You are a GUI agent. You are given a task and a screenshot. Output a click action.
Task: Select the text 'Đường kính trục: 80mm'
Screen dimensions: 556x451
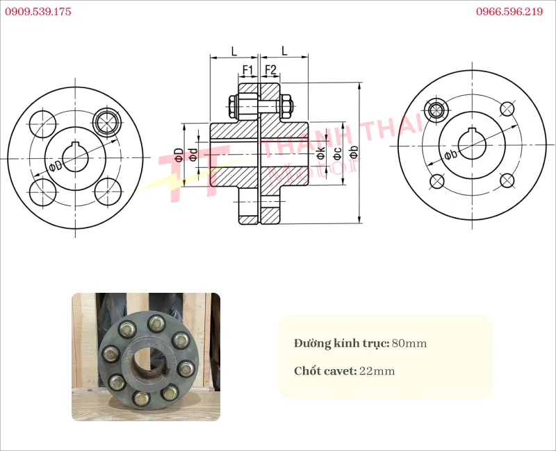coord(360,343)
